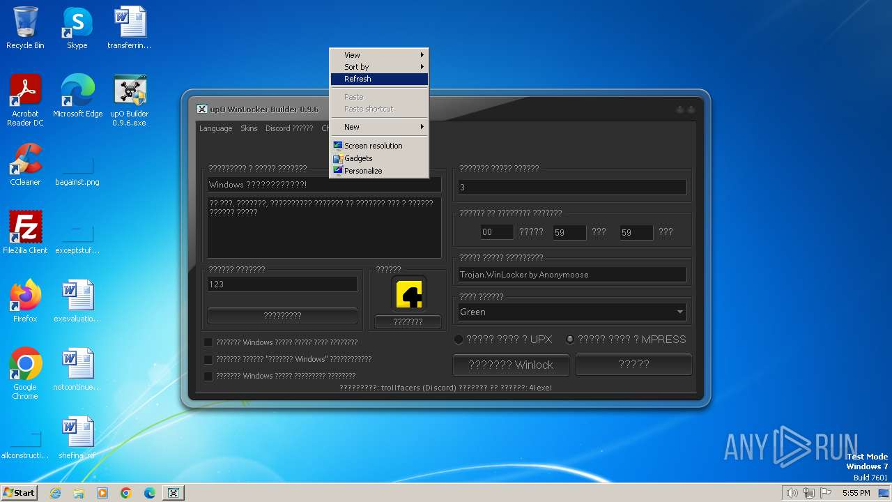Screen dimensions: 892x502
Task: Click the hours field showing 00
Action: coord(497,232)
